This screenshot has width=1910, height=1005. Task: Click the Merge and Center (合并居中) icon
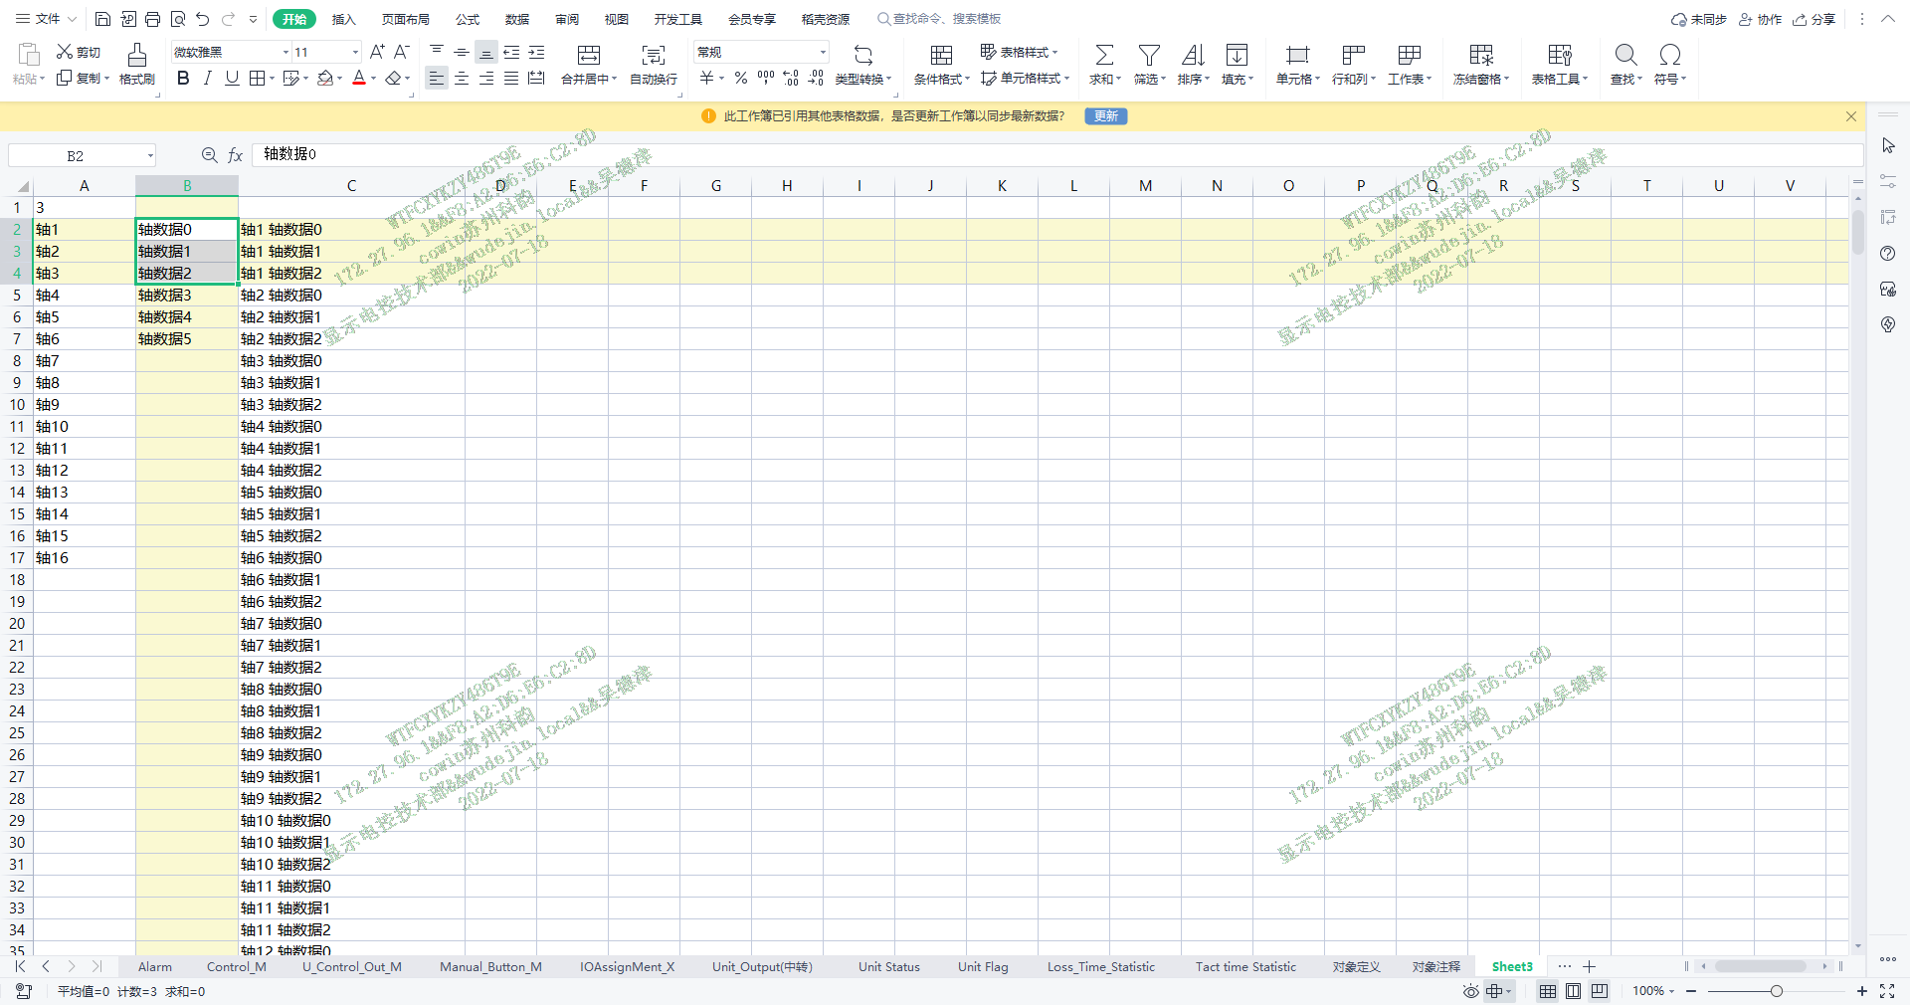tap(589, 56)
